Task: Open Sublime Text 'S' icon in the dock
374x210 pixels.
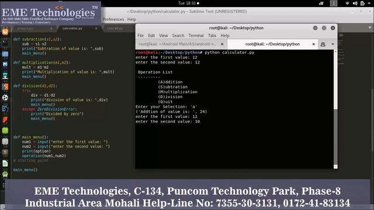Action: 5,152
